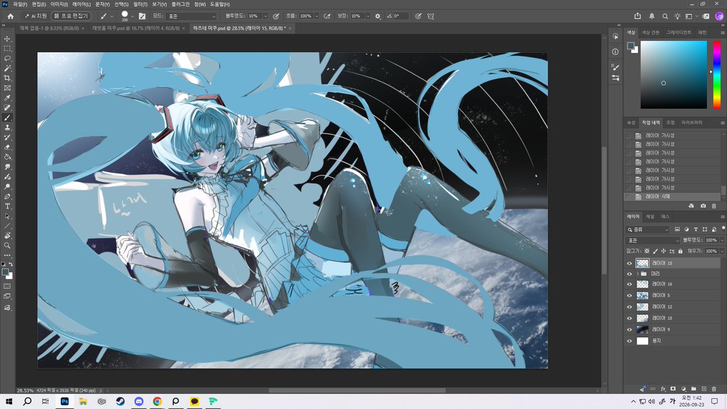The width and height of the screenshot is (727, 409).
Task: Select the Brush tool in toolbox
Action: (x=7, y=118)
